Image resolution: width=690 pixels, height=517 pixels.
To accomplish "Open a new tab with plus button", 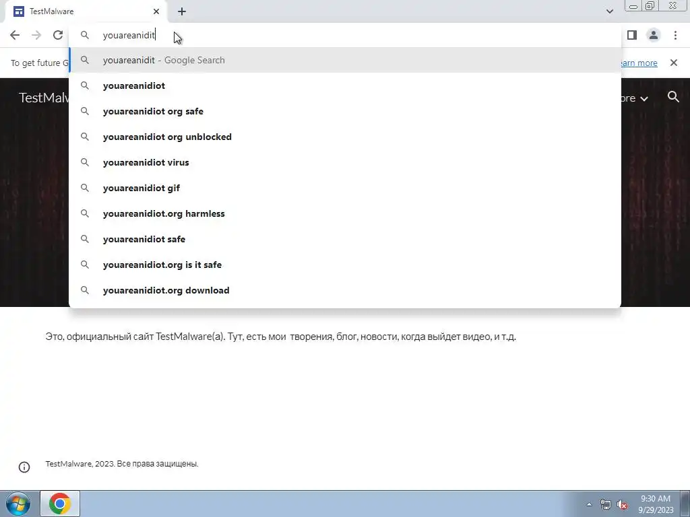I will point(182,11).
